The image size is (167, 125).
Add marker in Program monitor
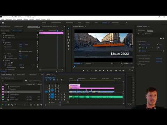pos(83,70)
